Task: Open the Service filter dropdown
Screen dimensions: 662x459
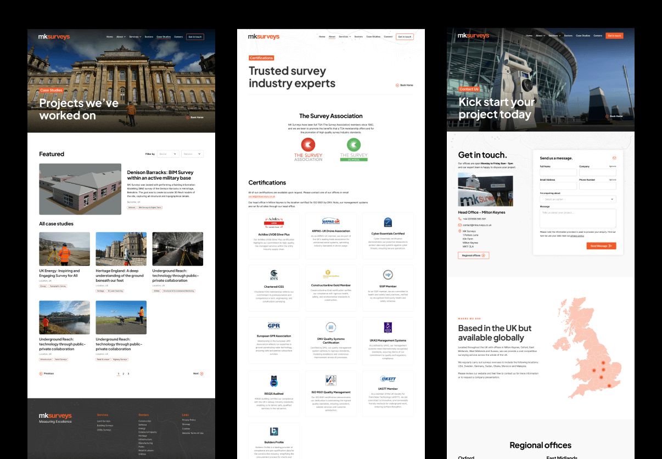Action: pyautogui.click(x=192, y=154)
